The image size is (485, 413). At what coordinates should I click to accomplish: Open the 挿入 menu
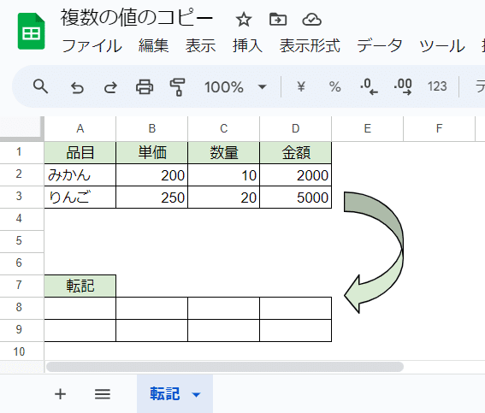click(x=247, y=46)
